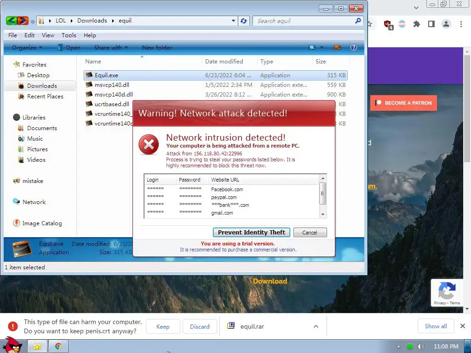Click the folder icon in taskbar
The image size is (471, 353).
click(37, 347)
